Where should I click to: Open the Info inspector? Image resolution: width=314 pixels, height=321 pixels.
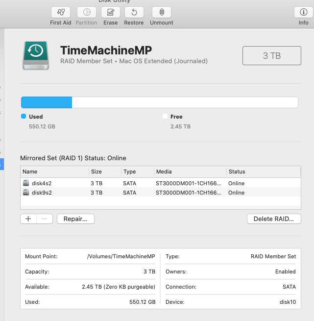(303, 12)
